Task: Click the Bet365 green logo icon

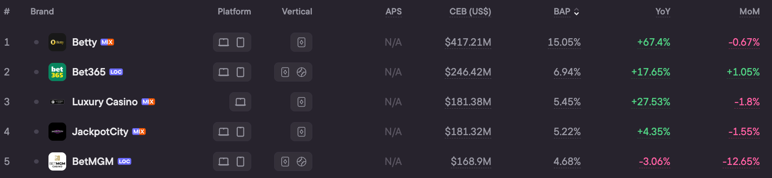Action: coord(57,72)
